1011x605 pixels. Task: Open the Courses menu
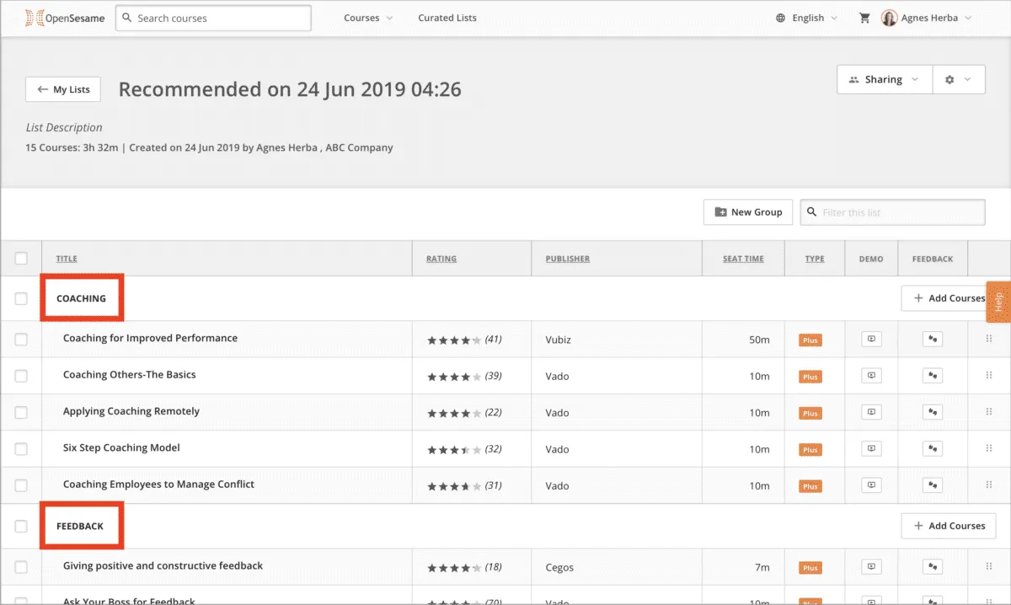[x=368, y=18]
